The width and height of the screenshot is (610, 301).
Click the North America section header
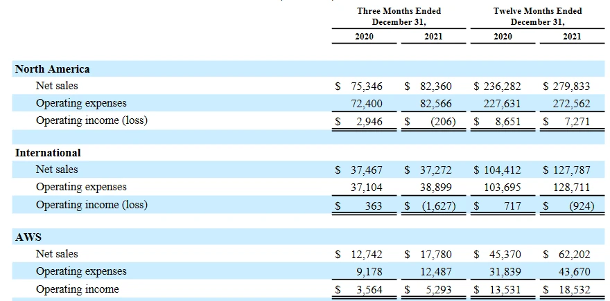[x=53, y=69]
